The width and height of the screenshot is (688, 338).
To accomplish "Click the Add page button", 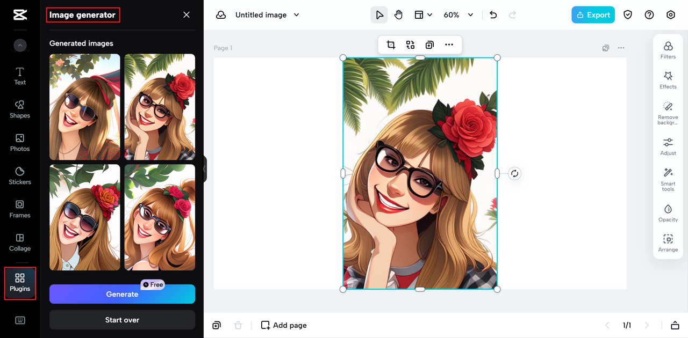I will coord(284,325).
